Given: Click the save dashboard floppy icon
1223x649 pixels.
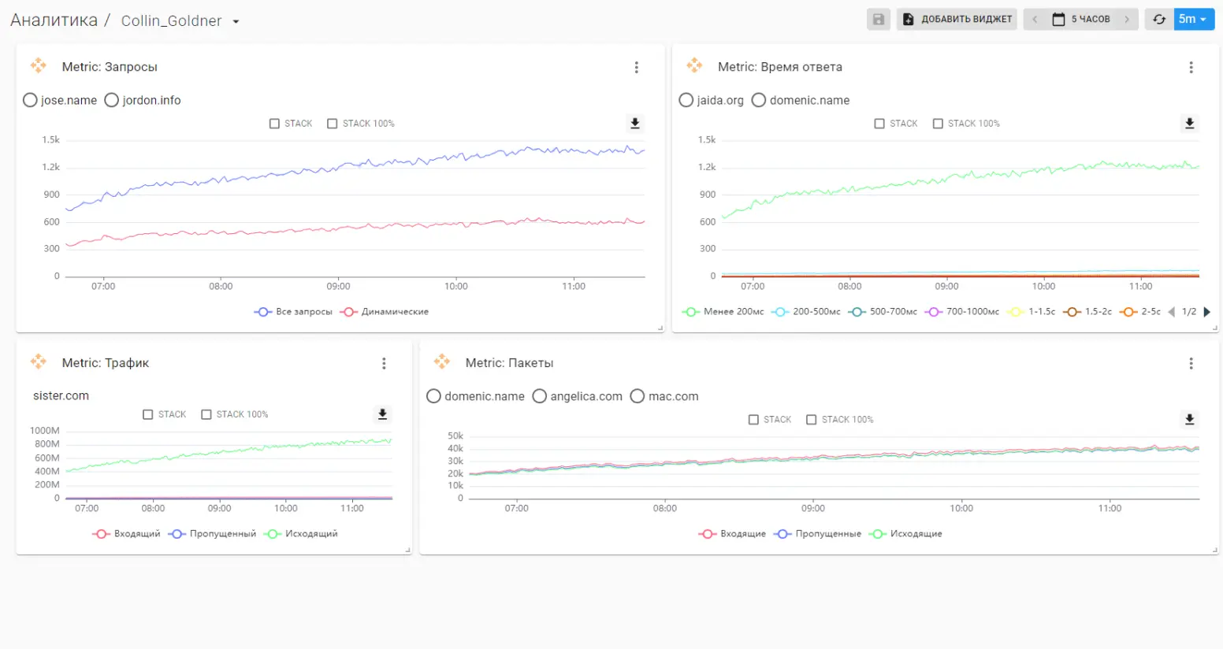Looking at the screenshot, I should [878, 20].
